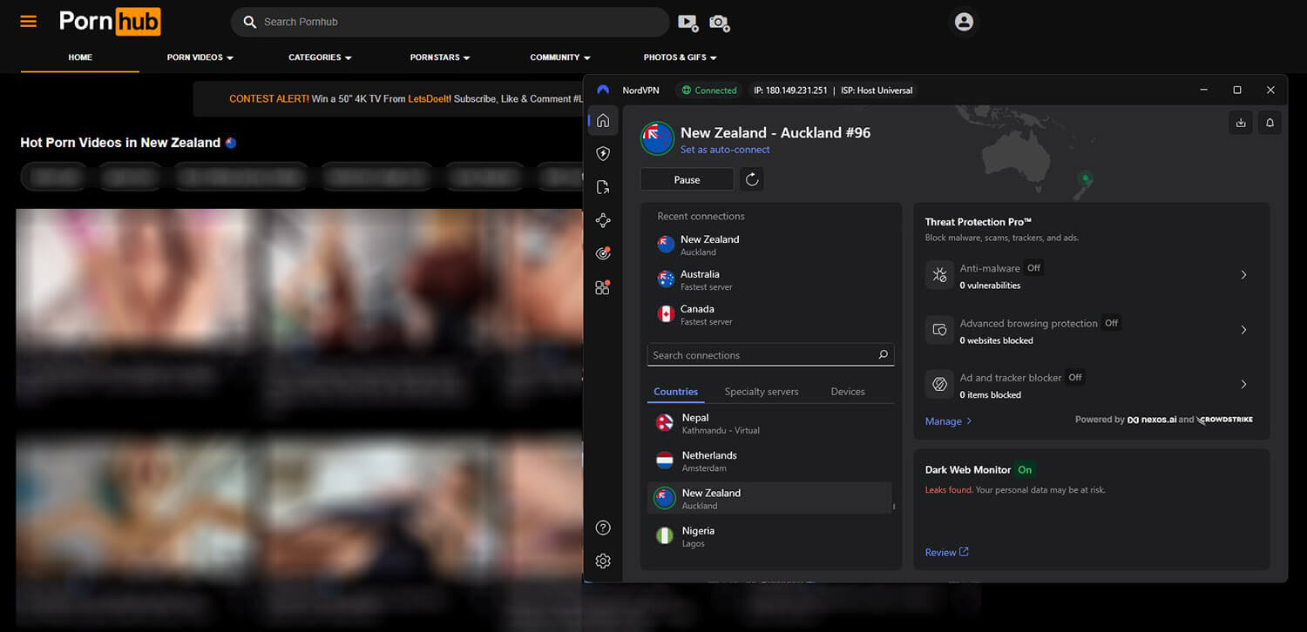The width and height of the screenshot is (1307, 632).
Task: Click Pause button in NordVPN
Action: coord(687,179)
